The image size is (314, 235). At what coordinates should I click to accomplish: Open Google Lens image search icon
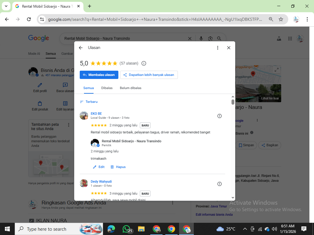(210, 39)
